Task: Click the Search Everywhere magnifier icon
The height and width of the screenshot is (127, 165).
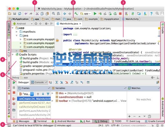Action: click(x=157, y=13)
